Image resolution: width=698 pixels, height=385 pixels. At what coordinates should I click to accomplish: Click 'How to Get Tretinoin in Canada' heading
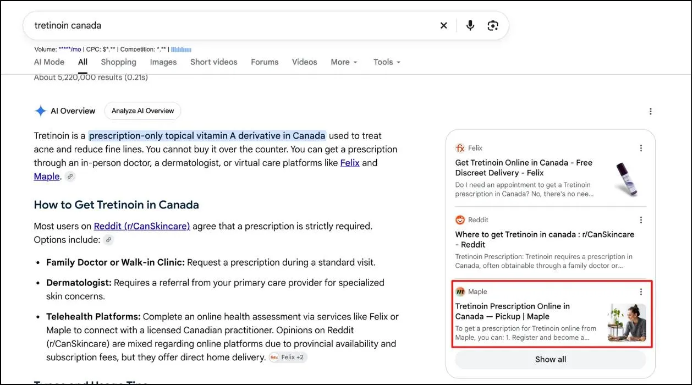click(x=117, y=205)
